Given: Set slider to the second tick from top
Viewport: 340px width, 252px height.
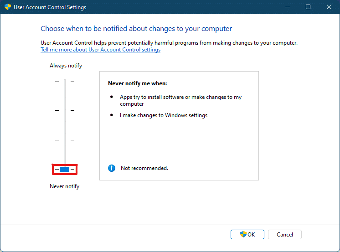Looking at the screenshot, I should click(65, 111).
